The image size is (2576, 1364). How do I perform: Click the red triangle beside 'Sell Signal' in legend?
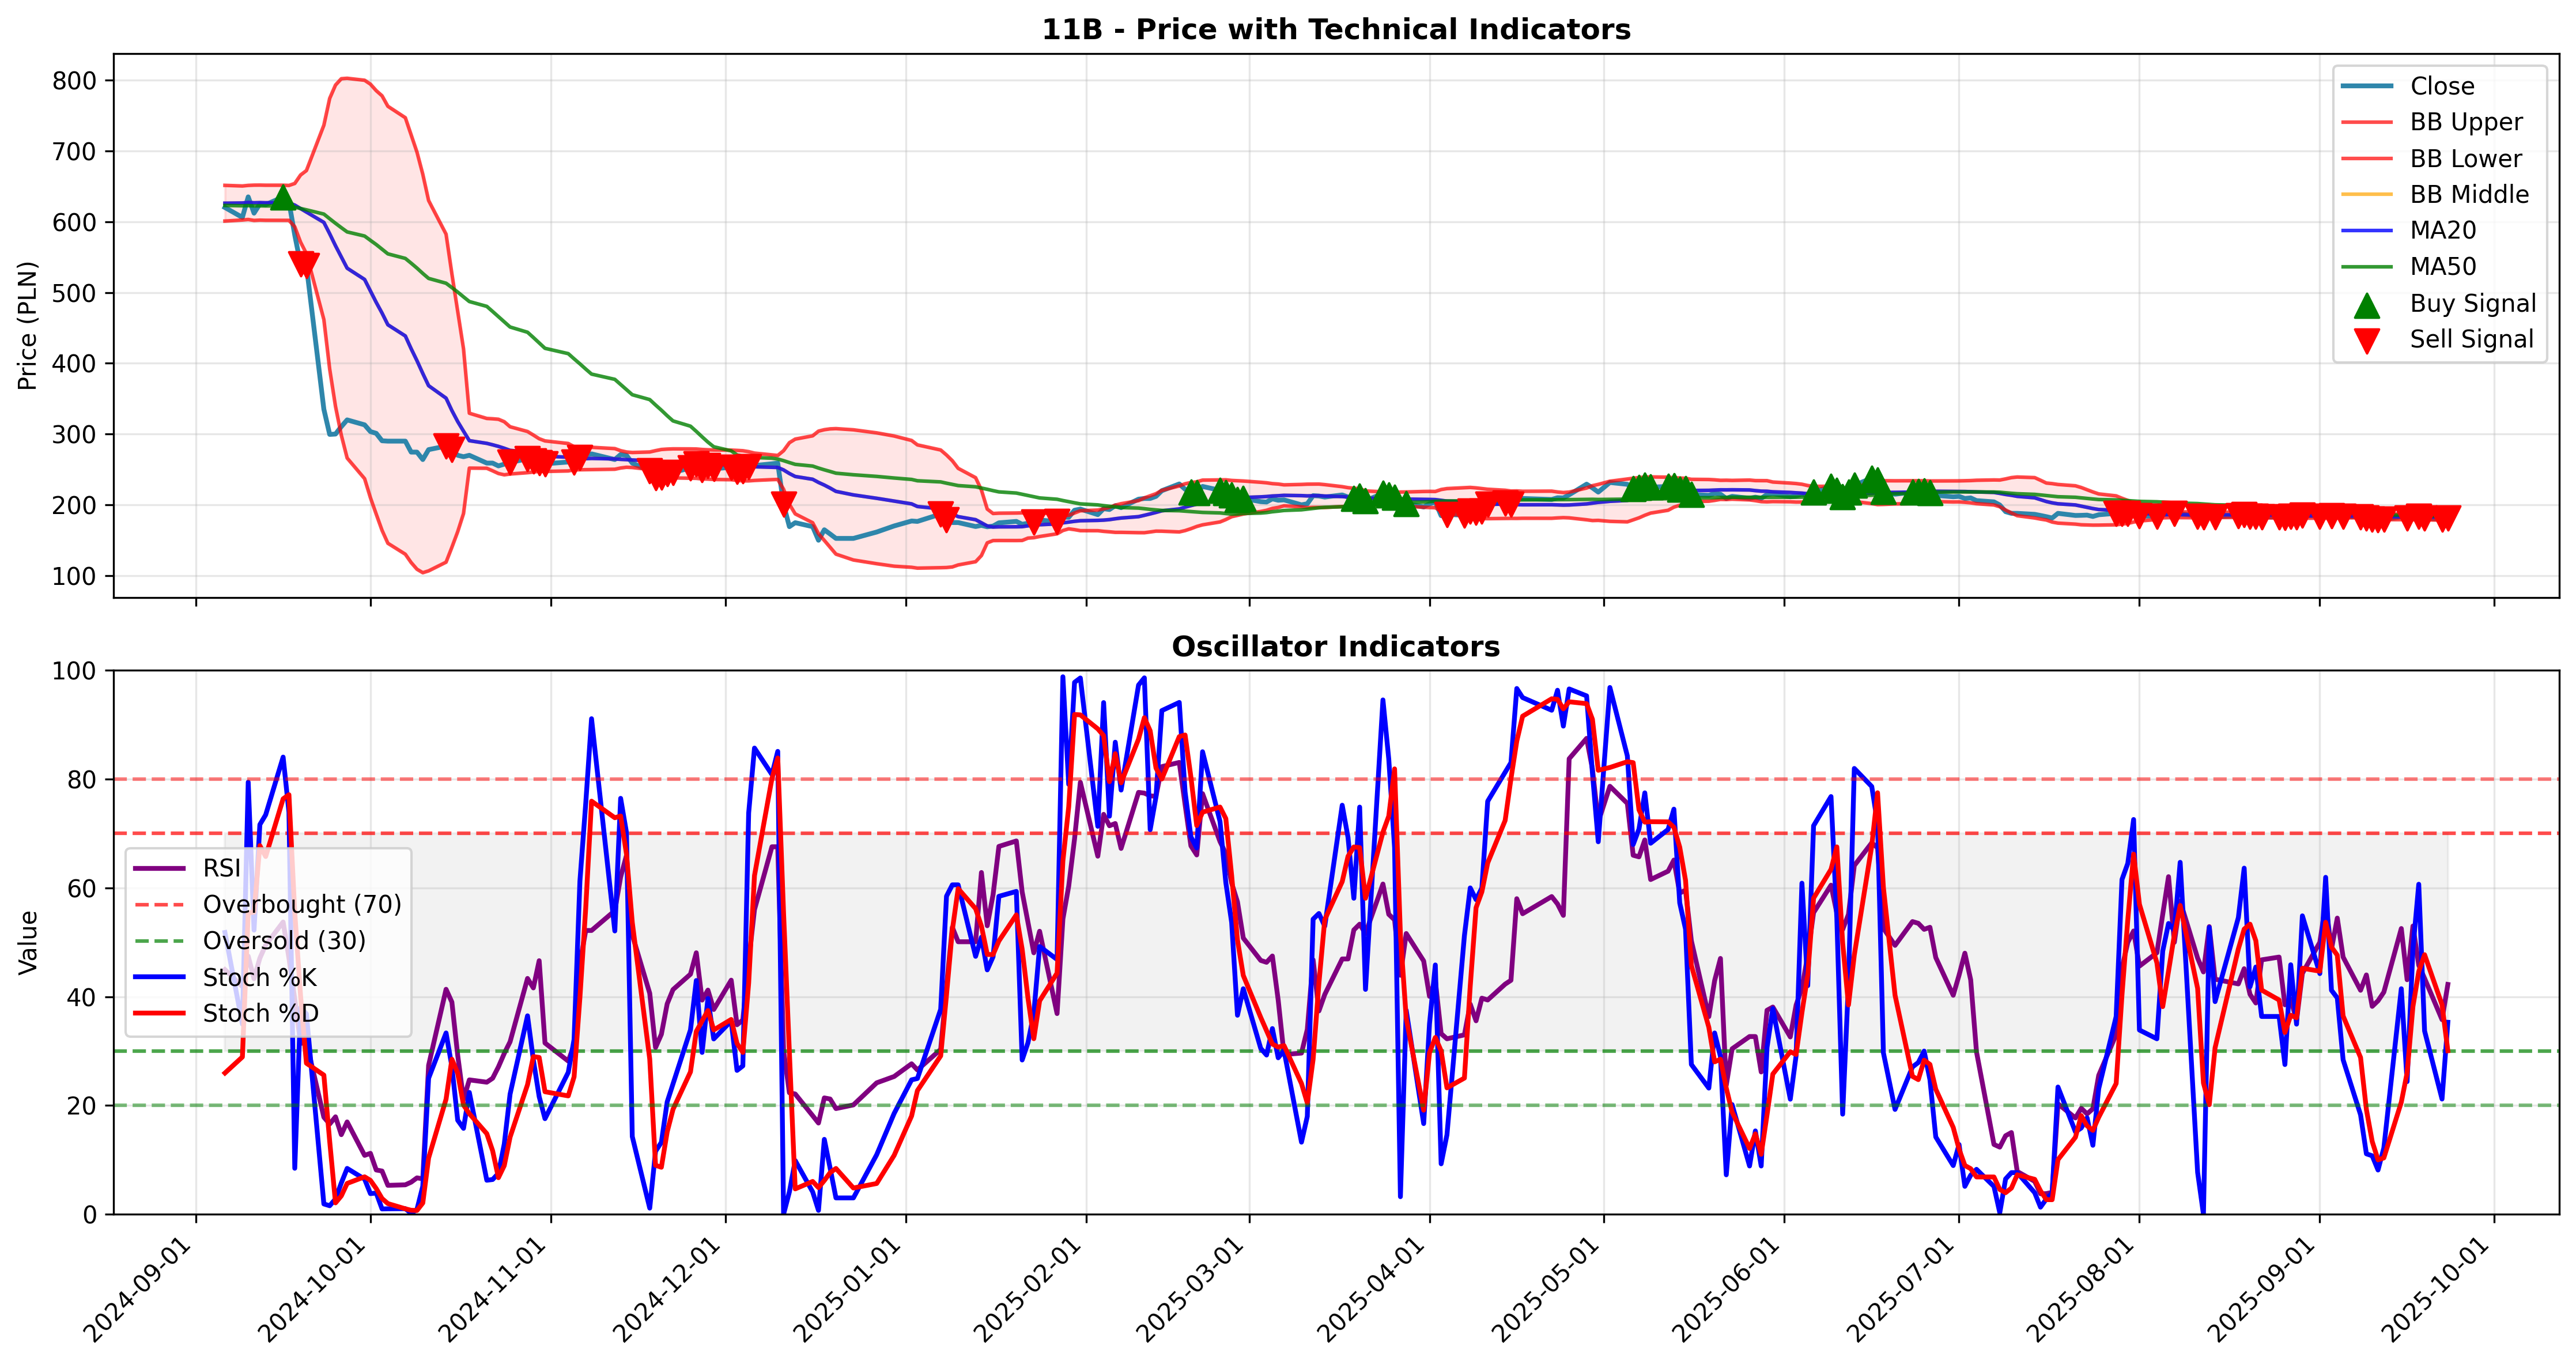click(2366, 341)
